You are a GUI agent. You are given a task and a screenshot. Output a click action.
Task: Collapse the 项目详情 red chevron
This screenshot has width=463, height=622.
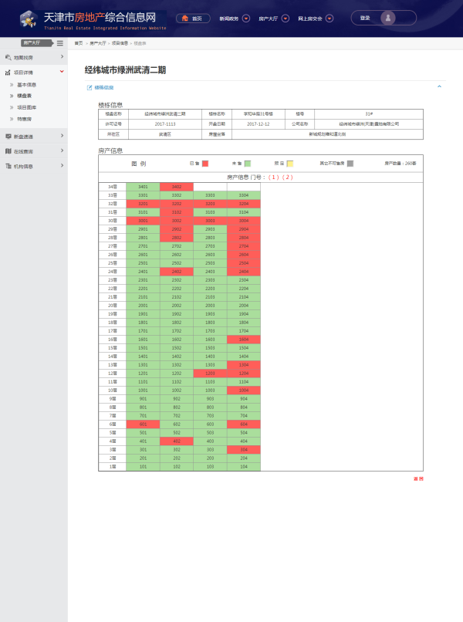click(x=62, y=72)
